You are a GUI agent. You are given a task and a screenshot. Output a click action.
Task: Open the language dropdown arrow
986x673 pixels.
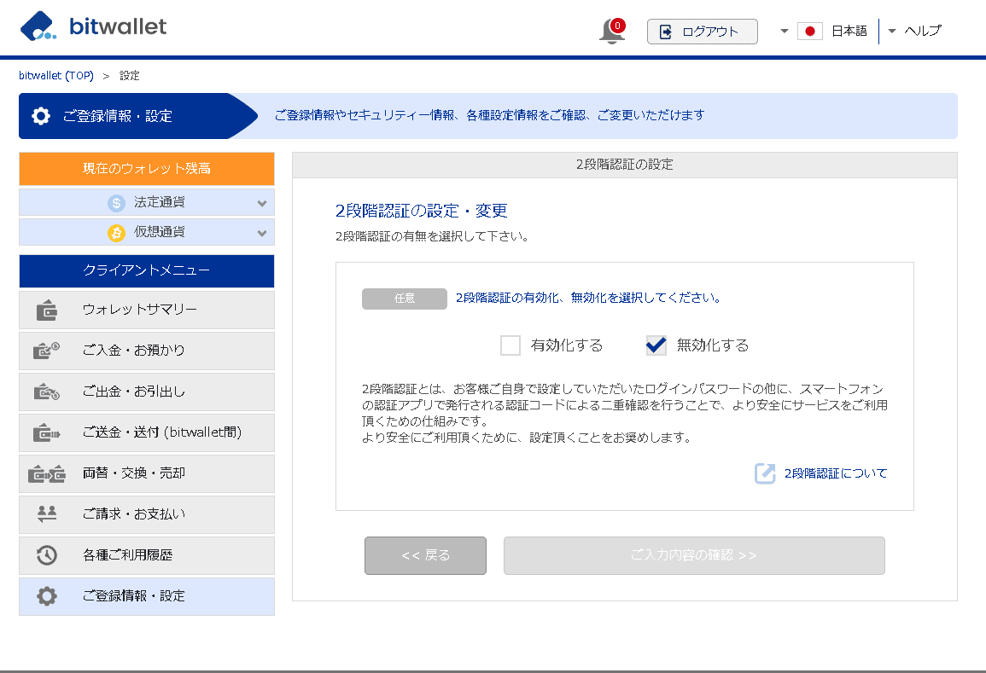[x=785, y=31]
